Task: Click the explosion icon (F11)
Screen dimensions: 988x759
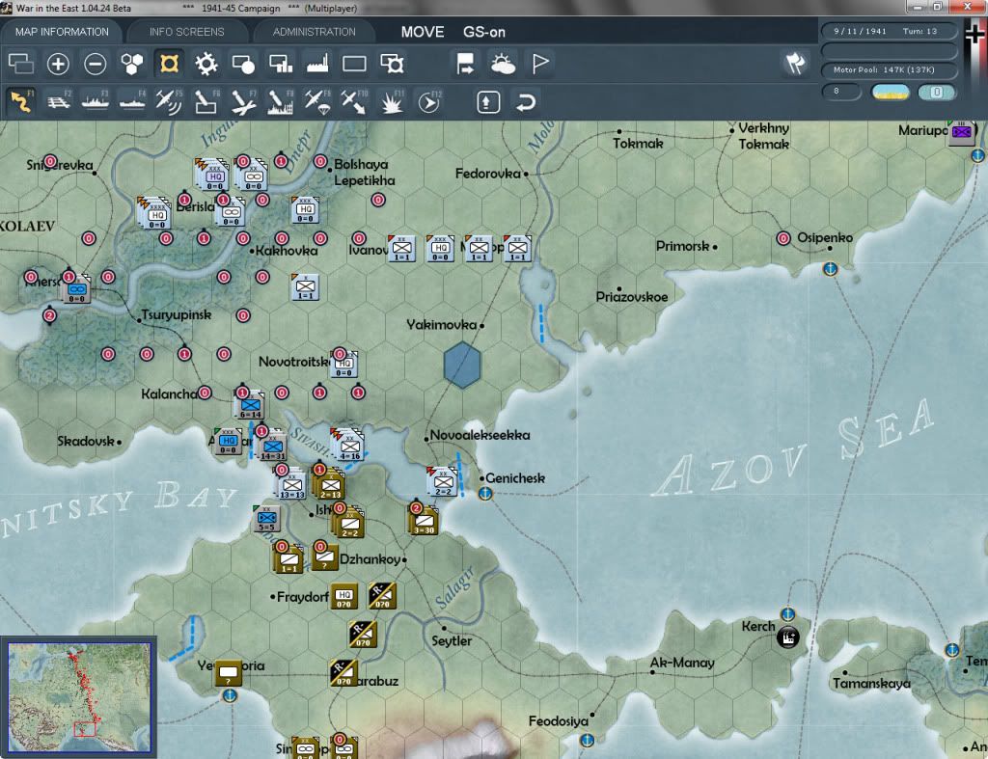Action: point(392,101)
